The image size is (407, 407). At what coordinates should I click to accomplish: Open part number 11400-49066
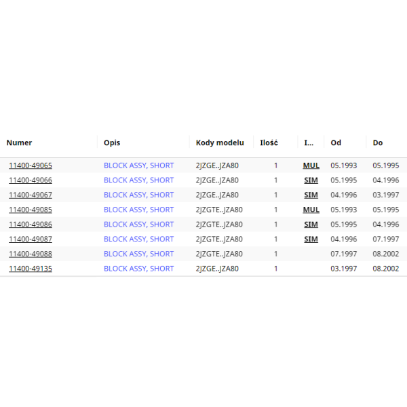coord(31,180)
